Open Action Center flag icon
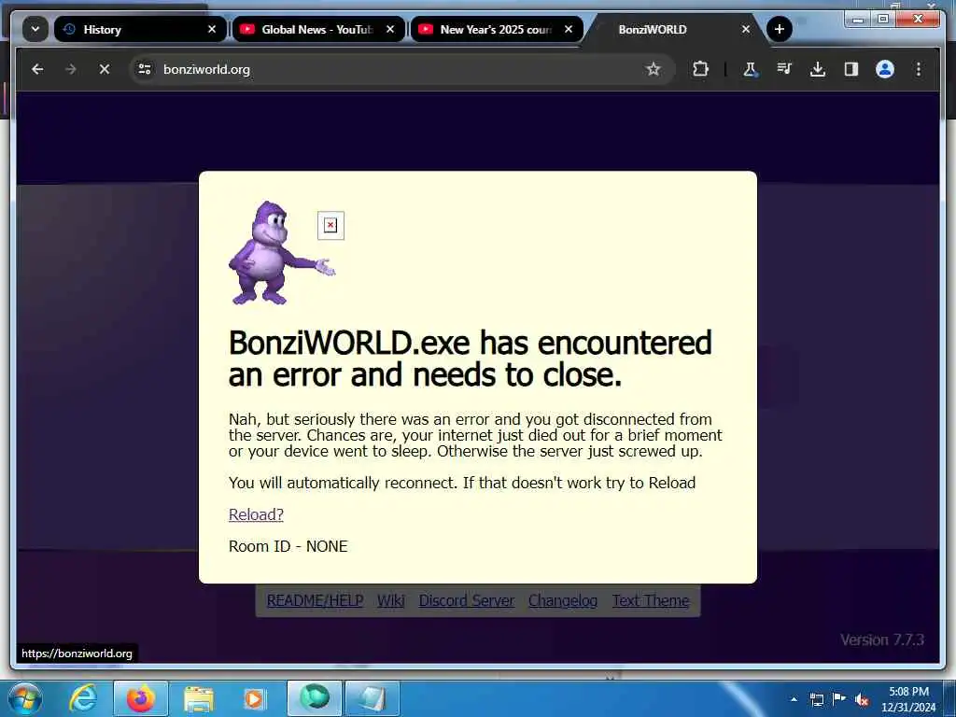 tap(839, 698)
